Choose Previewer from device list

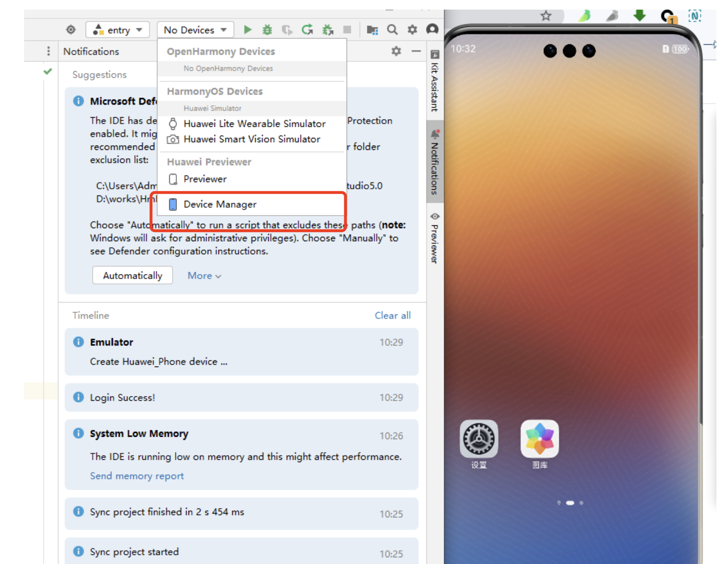click(x=251, y=179)
